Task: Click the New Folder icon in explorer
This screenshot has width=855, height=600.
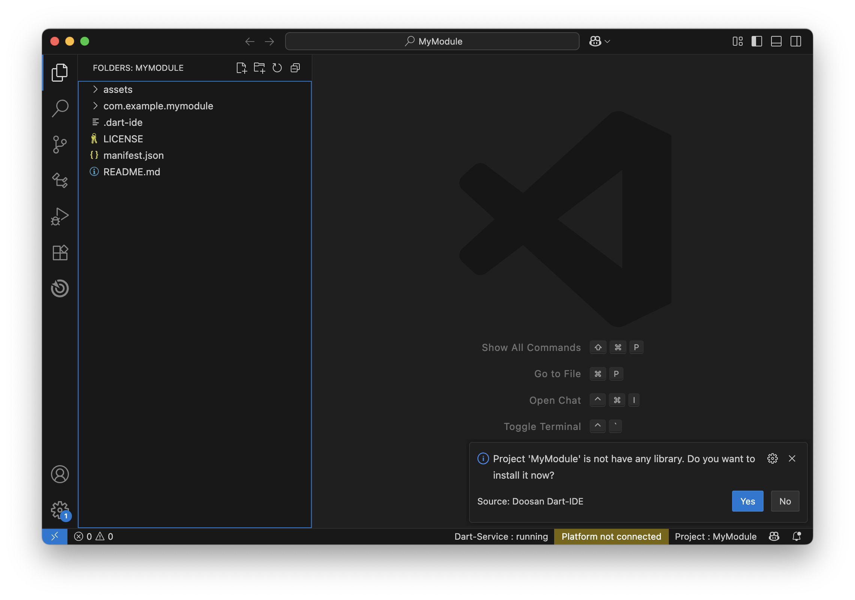Action: pos(259,68)
